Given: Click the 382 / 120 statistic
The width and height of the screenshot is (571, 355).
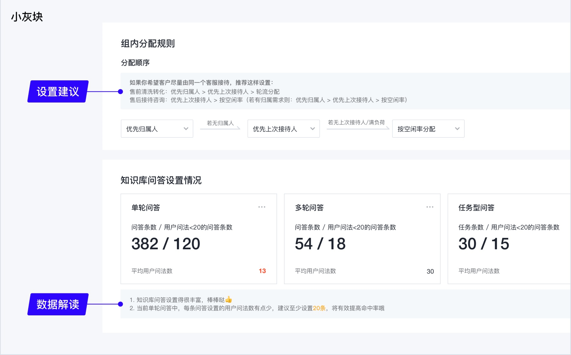Looking at the screenshot, I should coord(166,244).
